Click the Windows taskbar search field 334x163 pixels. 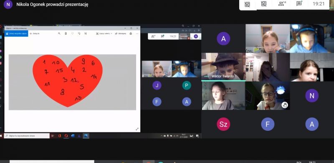click(x=27, y=136)
